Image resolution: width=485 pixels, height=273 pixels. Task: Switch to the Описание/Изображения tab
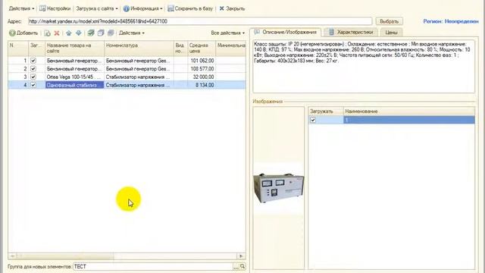[286, 32]
